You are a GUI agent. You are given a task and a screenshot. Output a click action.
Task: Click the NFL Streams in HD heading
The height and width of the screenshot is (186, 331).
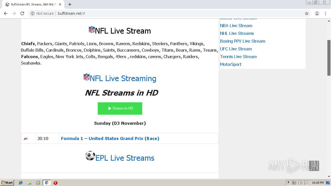click(x=122, y=93)
